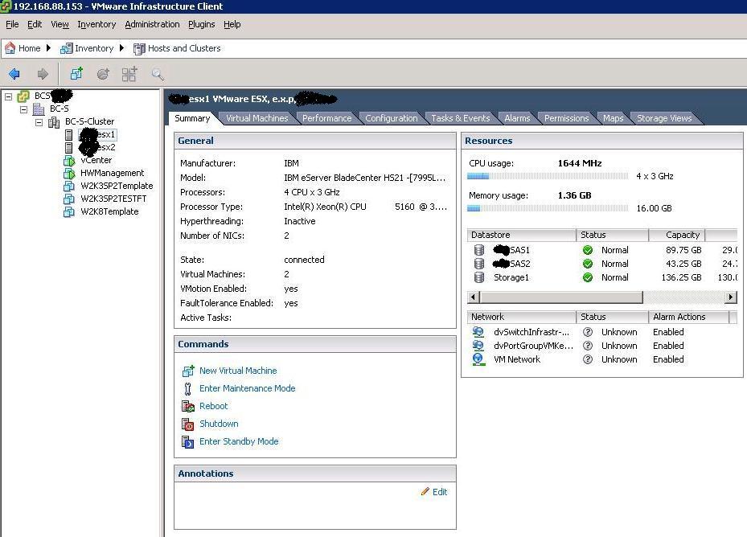Click the BC-S-Cluster cluster icon

pyautogui.click(x=54, y=122)
